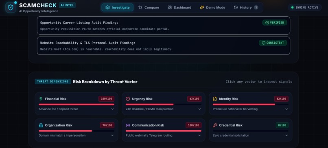Screen dimensions: 328x148
Task: Switch to the Compare tab
Action: [x=149, y=8]
